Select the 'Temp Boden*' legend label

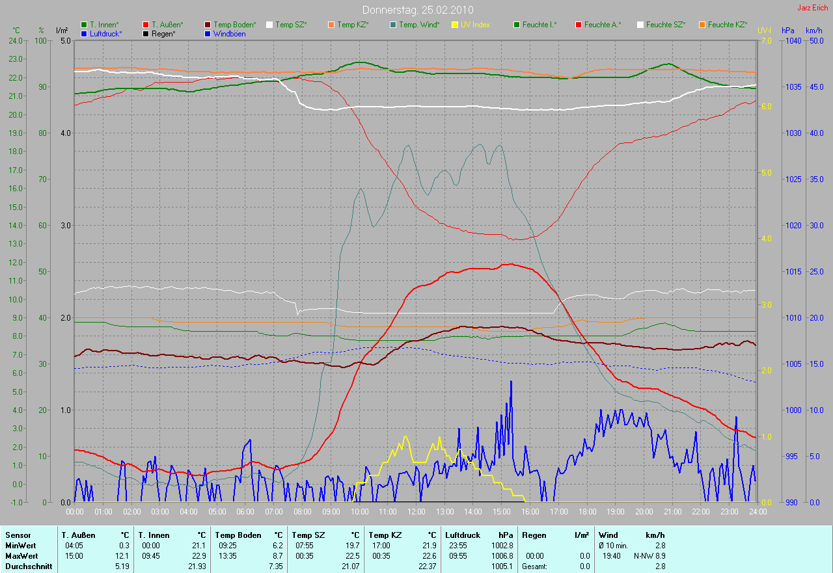coord(234,25)
